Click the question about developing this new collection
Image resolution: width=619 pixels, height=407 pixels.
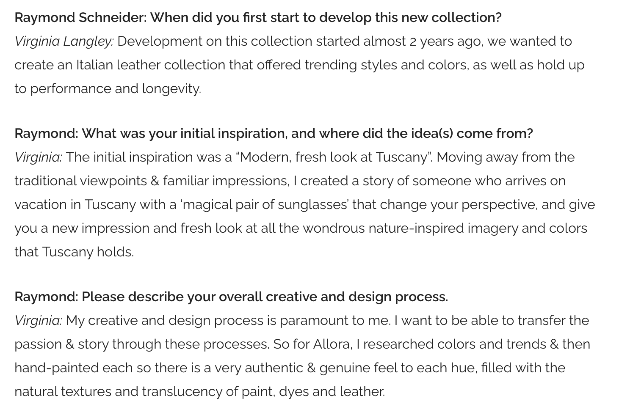[326, 18]
